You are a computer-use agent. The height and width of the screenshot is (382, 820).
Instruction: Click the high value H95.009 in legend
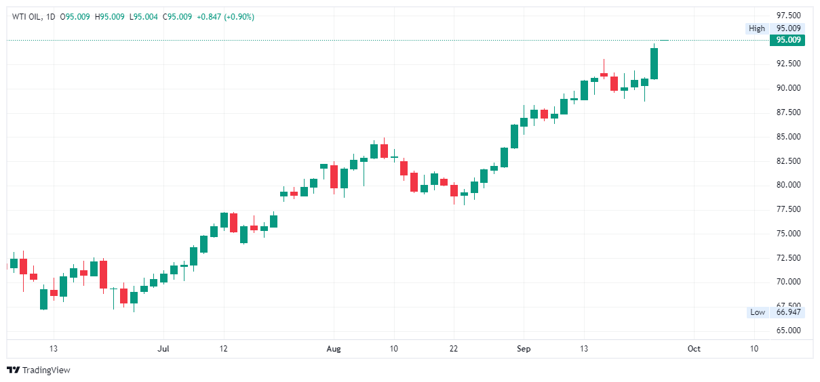tap(110, 17)
